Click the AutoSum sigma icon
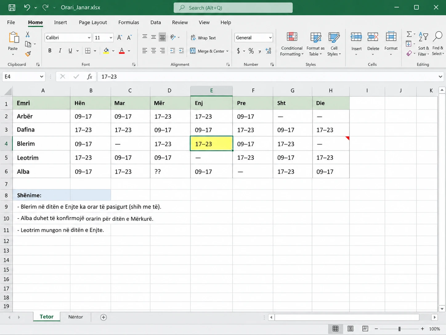446x335 pixels. [409, 34]
